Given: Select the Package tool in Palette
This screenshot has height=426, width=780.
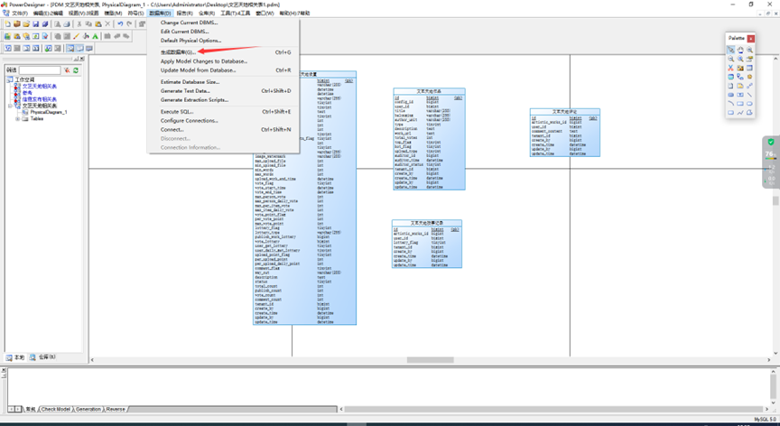Looking at the screenshot, I should pyautogui.click(x=740, y=68).
